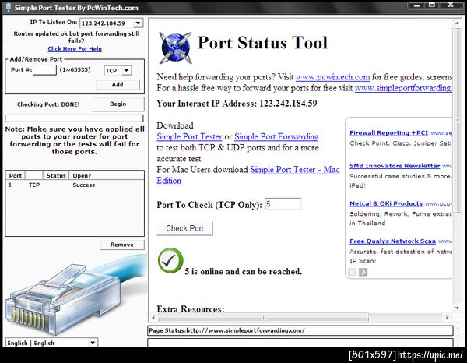Click the '5 is online and can be reached' text
The height and width of the screenshot is (363, 467).
point(244,272)
